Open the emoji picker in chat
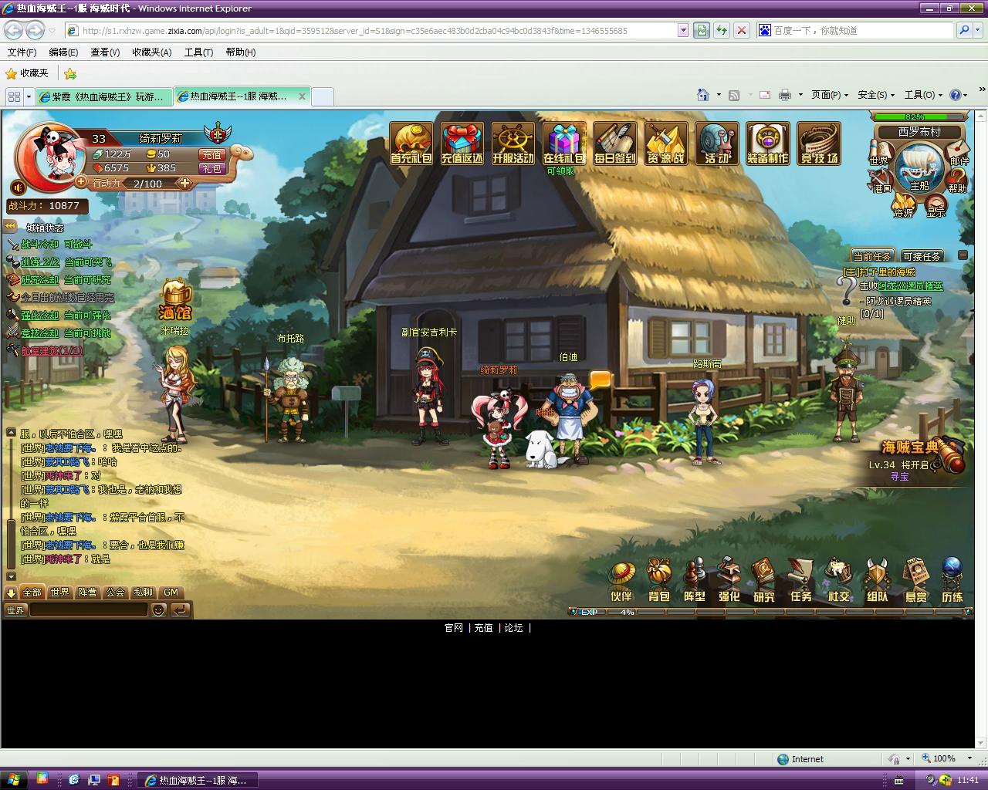This screenshot has height=790, width=988. 158,609
